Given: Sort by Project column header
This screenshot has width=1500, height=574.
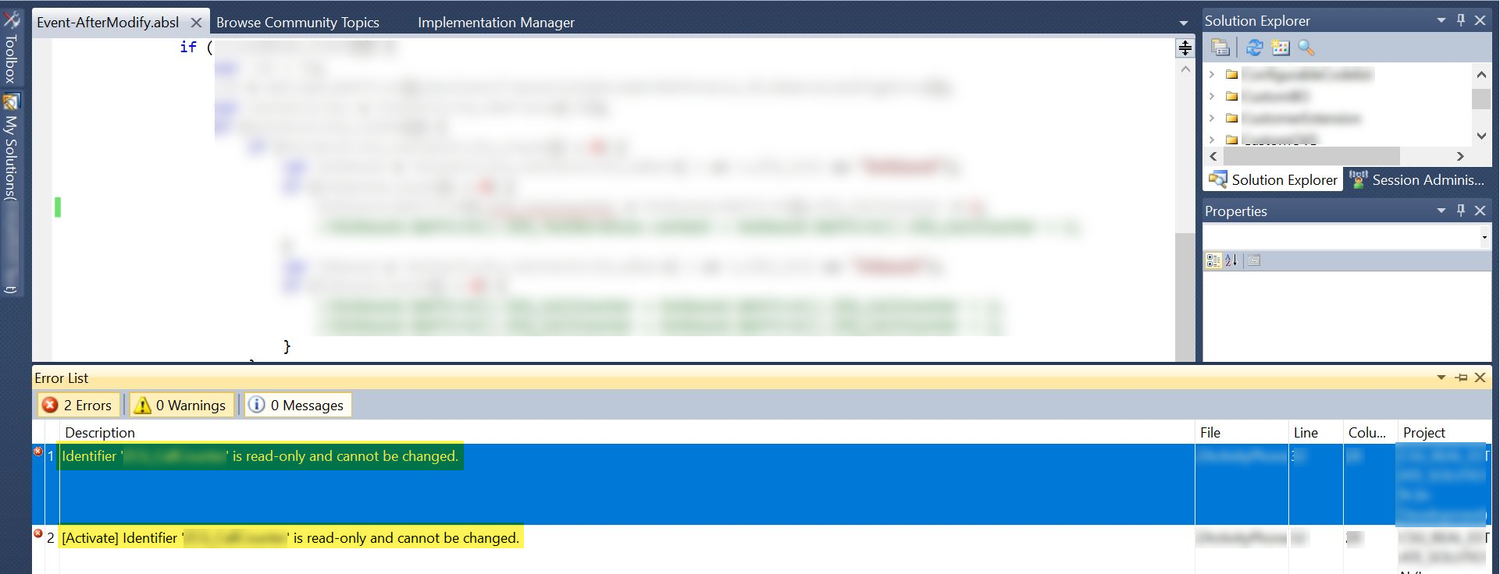Looking at the screenshot, I should point(1445,432).
